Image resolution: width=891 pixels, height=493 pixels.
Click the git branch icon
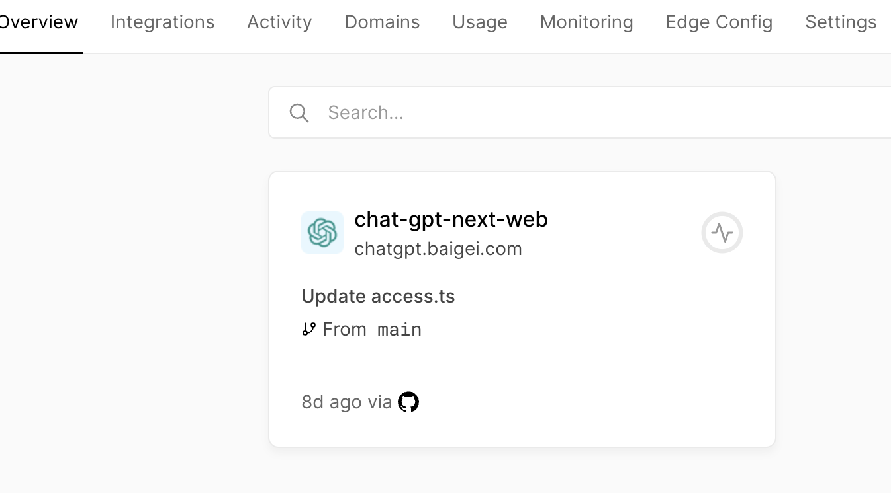tap(308, 329)
